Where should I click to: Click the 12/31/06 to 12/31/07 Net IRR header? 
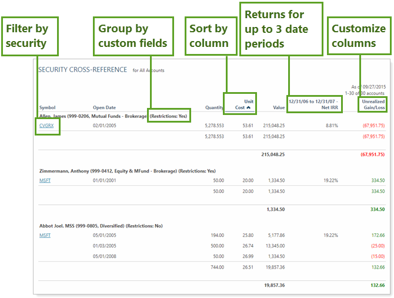click(x=314, y=104)
